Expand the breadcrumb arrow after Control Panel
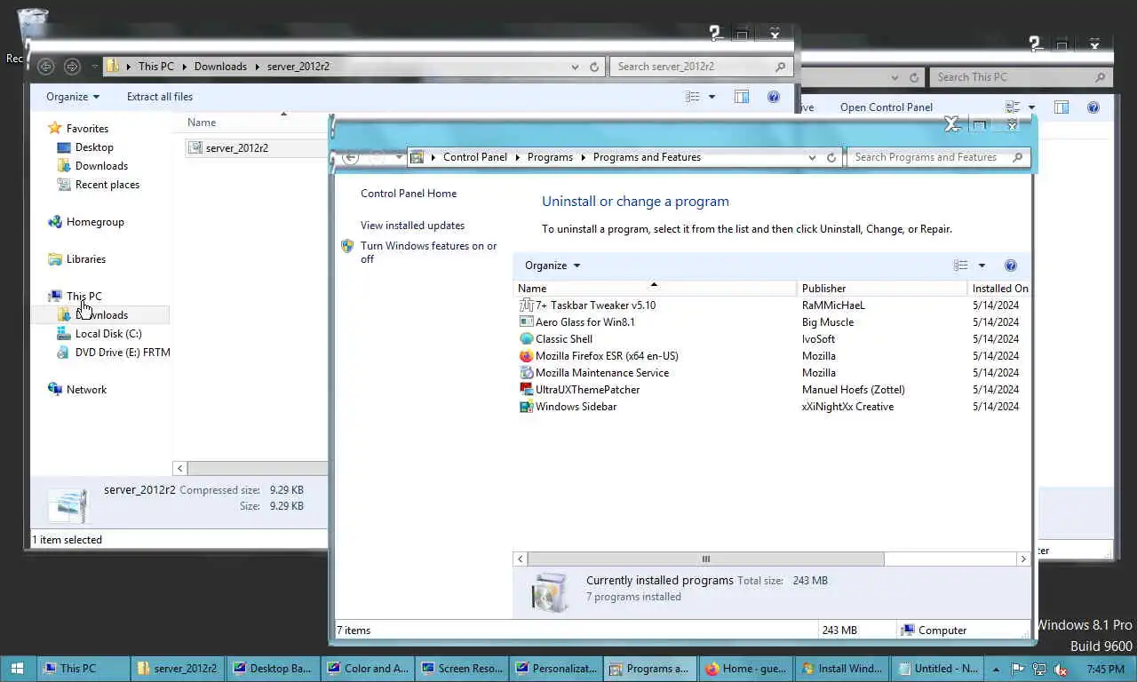Viewport: 1137px width, 682px height. pos(517,157)
